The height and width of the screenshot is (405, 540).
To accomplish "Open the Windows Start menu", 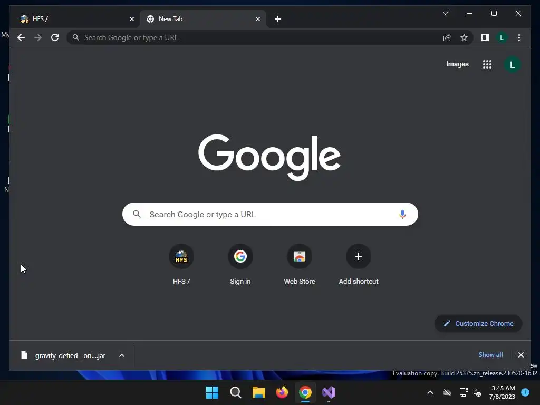I will [x=212, y=392].
